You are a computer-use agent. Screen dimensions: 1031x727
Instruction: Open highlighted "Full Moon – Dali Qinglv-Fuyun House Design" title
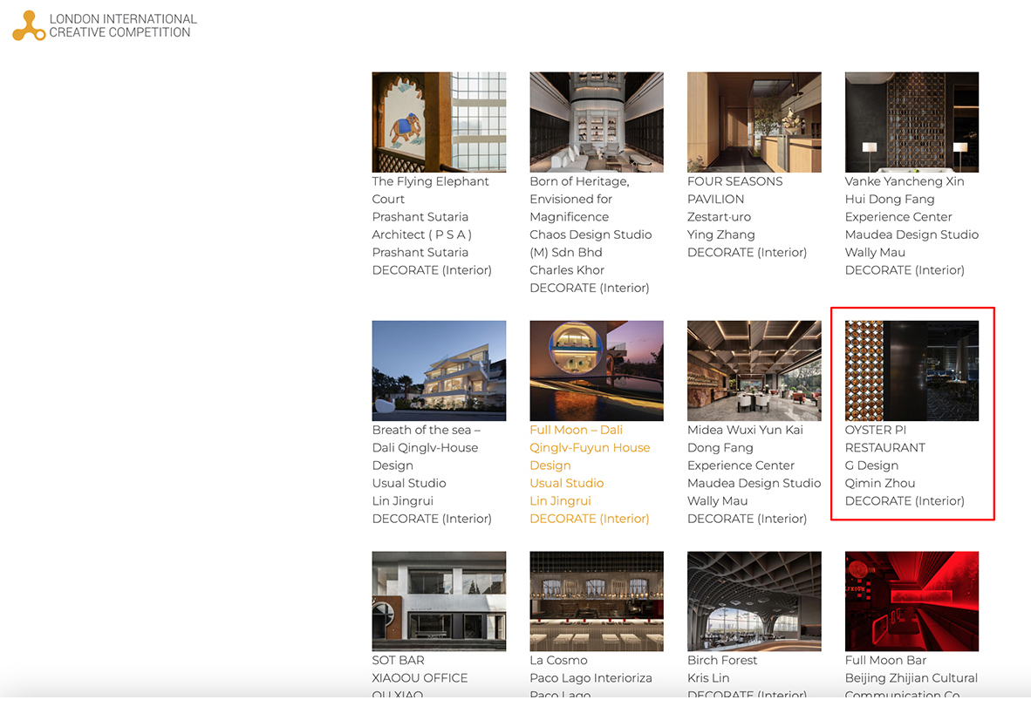[590, 448]
